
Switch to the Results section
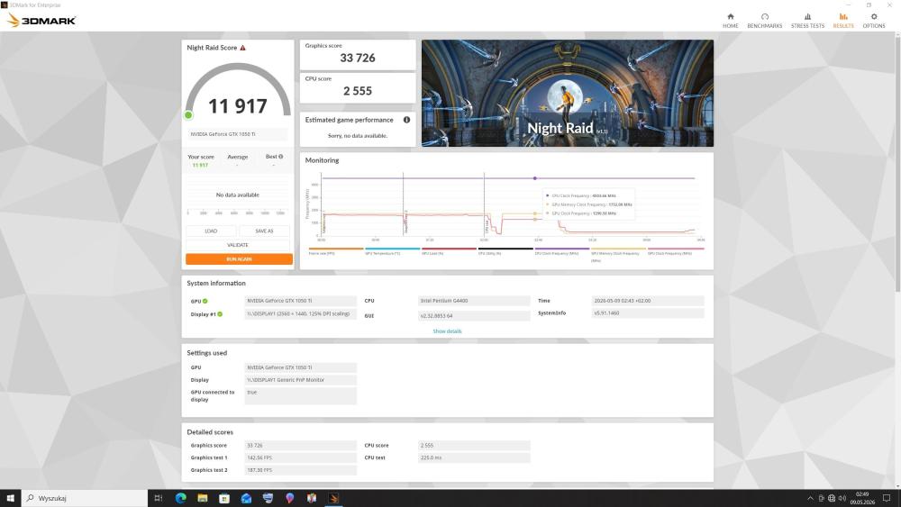[x=843, y=21]
